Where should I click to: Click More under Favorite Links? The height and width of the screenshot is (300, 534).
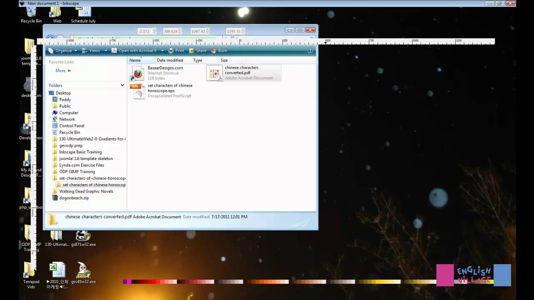[63, 71]
